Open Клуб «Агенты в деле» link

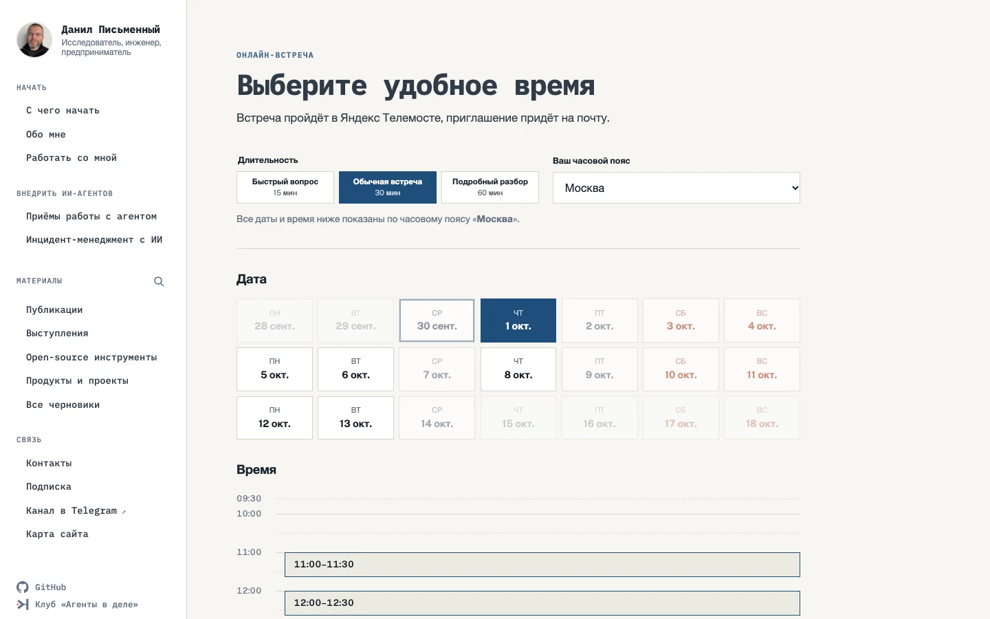(87, 605)
